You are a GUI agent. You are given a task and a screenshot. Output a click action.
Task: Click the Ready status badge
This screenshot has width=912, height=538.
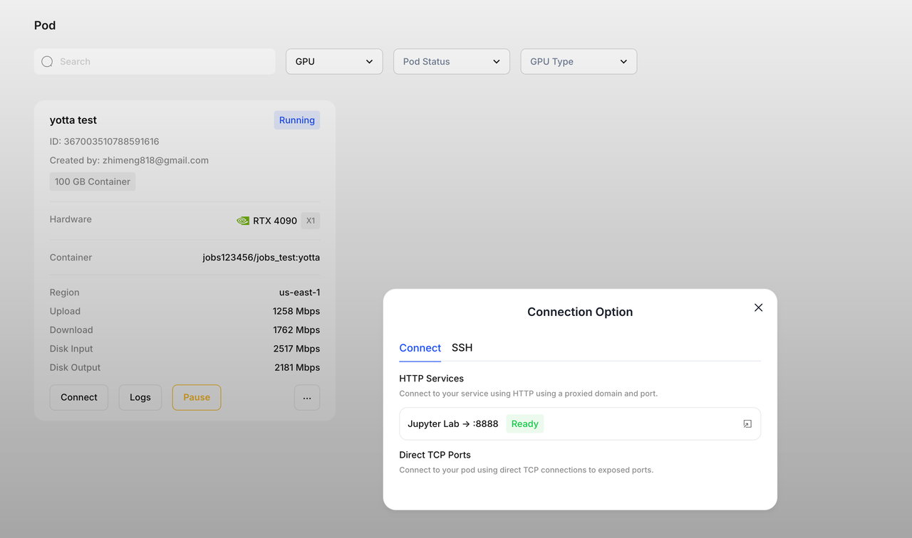point(524,424)
